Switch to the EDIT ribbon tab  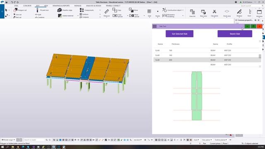38,6
